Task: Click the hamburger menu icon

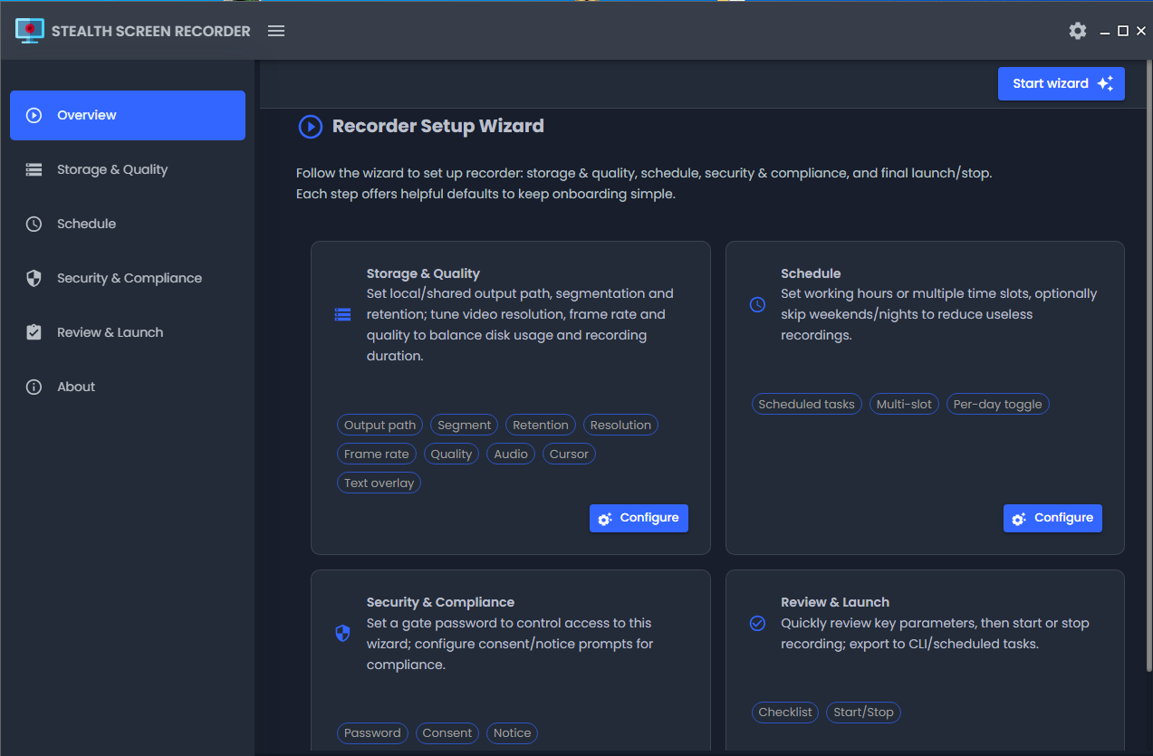Action: (x=276, y=31)
